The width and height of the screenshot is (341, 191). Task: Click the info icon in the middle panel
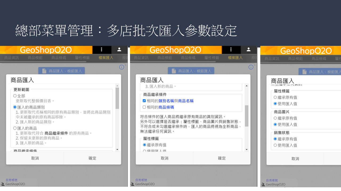coord(251,67)
